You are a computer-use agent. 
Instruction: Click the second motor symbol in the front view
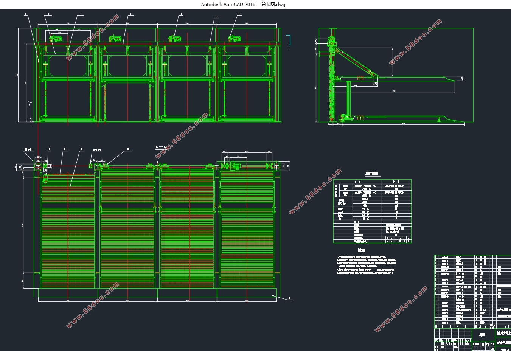pos(115,38)
